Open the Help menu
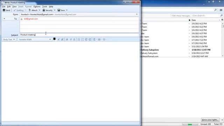This screenshot has height=126, width=224. (51, 7)
